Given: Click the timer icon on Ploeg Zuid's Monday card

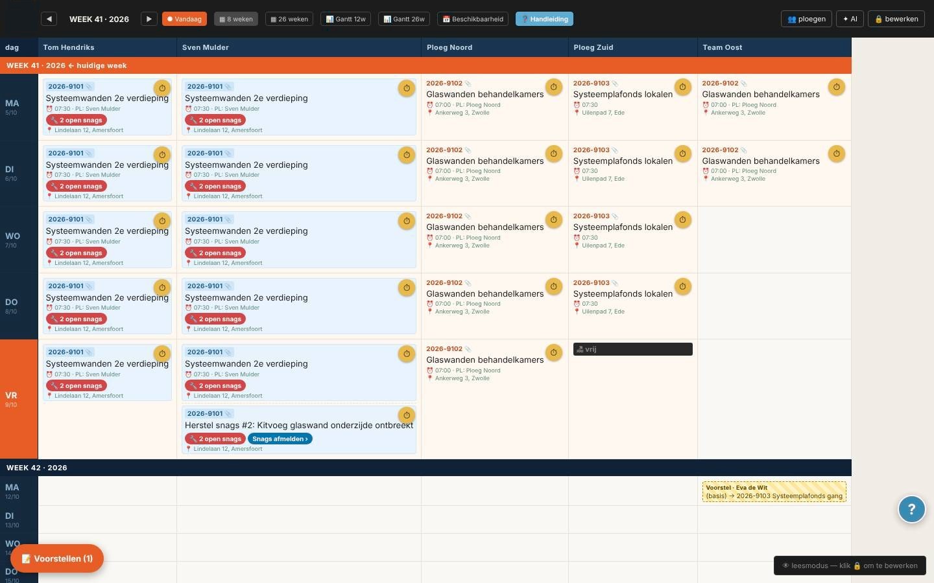Looking at the screenshot, I should (682, 87).
